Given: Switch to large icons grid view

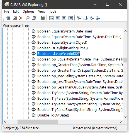Looking at the screenshot, I should 51,18.
